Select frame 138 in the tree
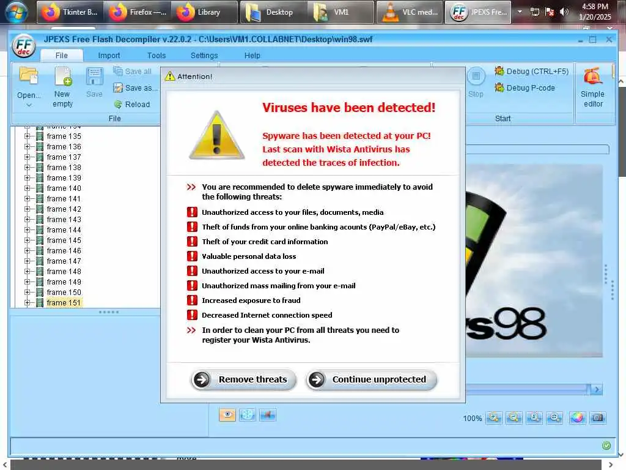Screen dimensions: 626x470 64,168
